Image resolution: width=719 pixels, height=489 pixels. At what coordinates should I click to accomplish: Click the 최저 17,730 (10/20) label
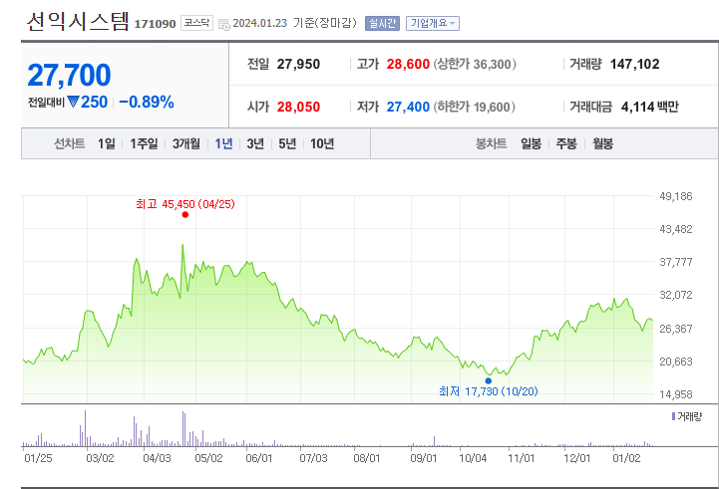489,391
